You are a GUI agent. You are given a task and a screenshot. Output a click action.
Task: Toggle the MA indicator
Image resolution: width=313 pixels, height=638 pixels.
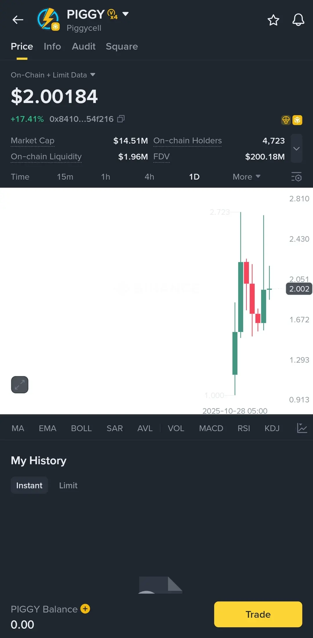(x=18, y=428)
